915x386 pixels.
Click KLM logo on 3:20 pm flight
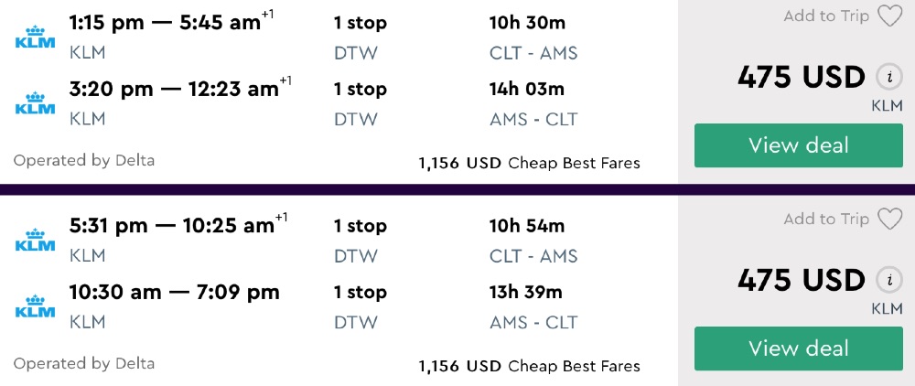(x=35, y=103)
